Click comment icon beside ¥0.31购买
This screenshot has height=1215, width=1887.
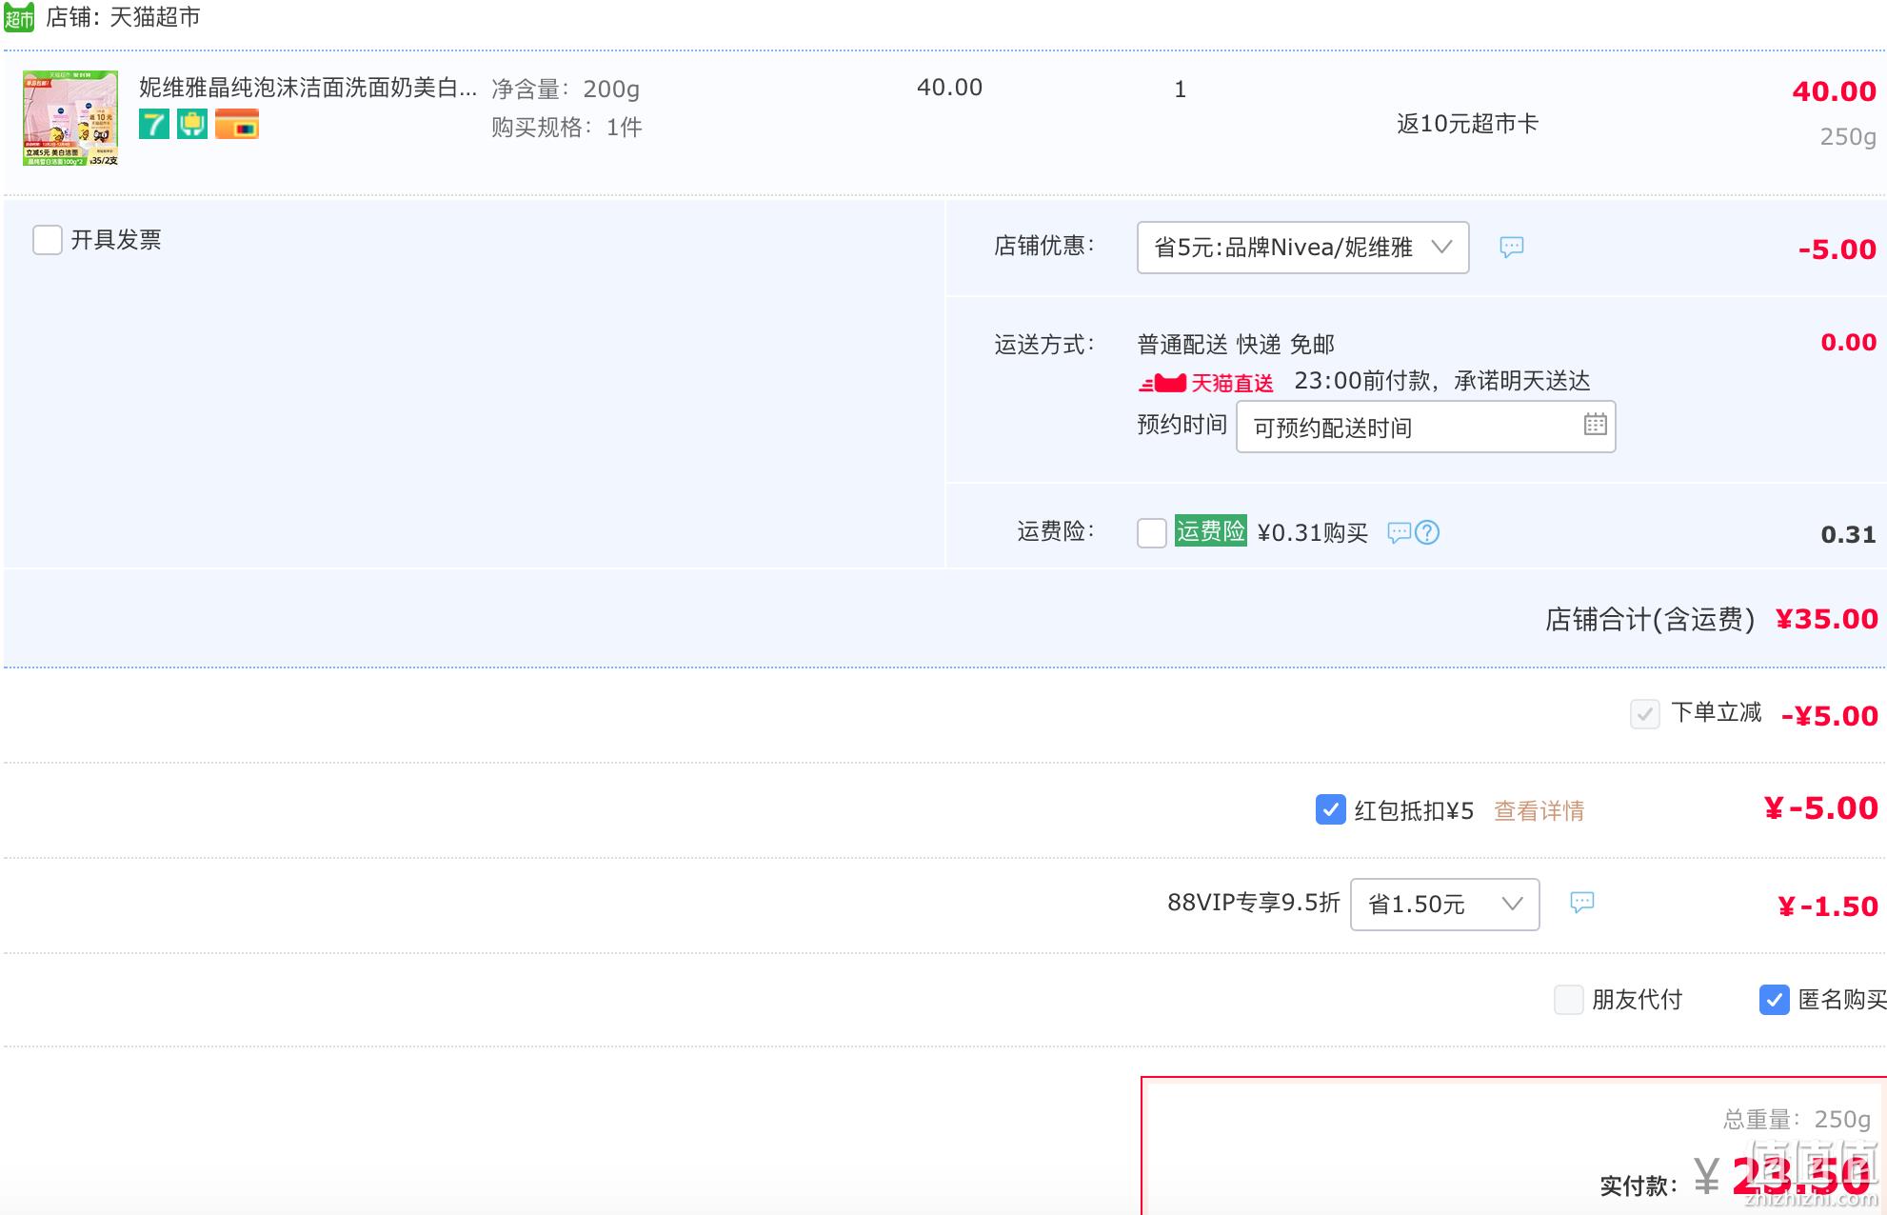pos(1399,533)
